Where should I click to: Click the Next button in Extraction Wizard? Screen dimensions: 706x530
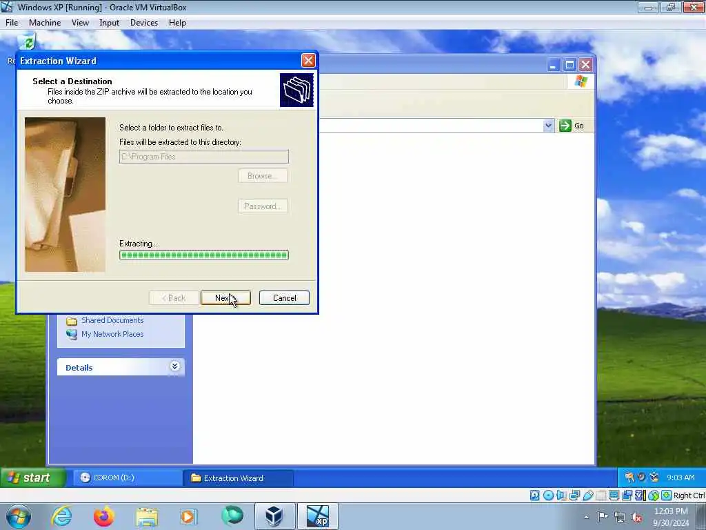tap(225, 298)
